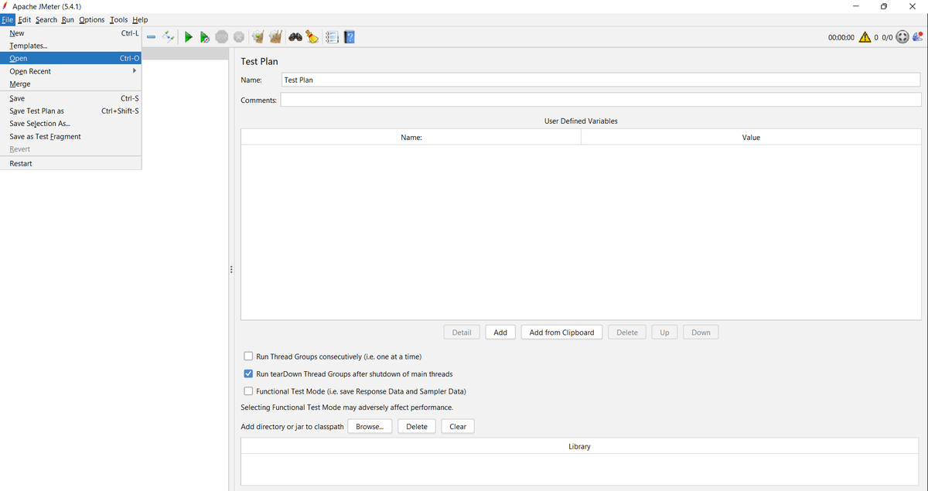Start the test with green Play icon
928x491 pixels.
[188, 37]
